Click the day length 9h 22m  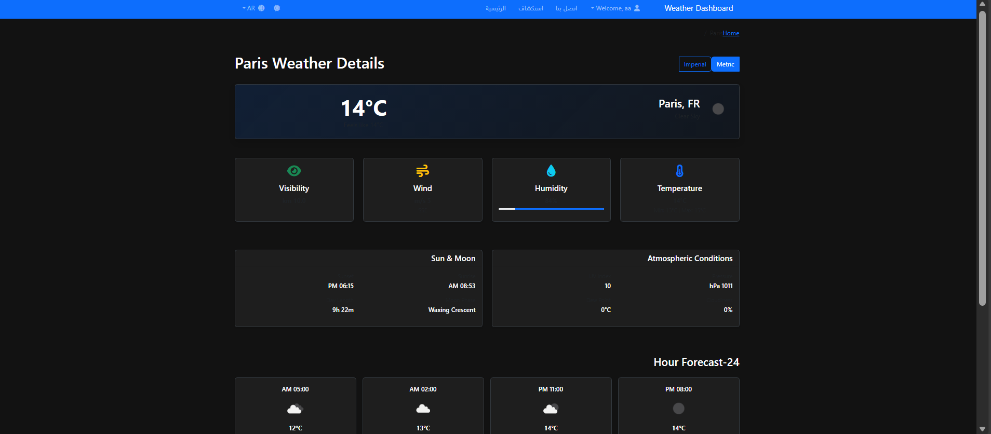(343, 310)
